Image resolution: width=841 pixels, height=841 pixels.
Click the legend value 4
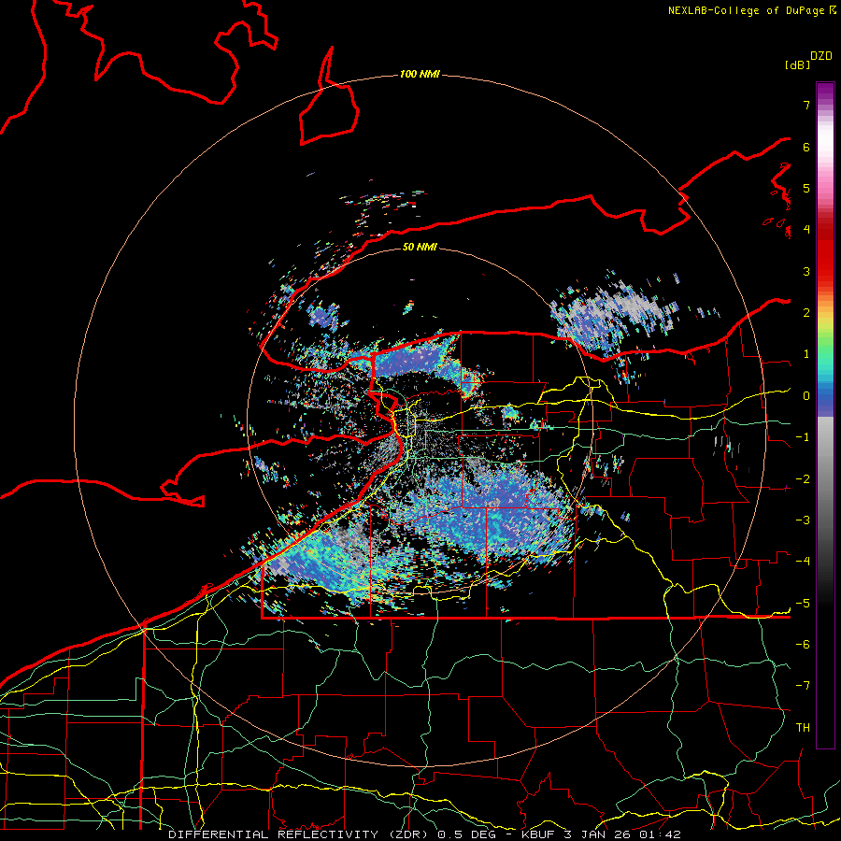[806, 230]
